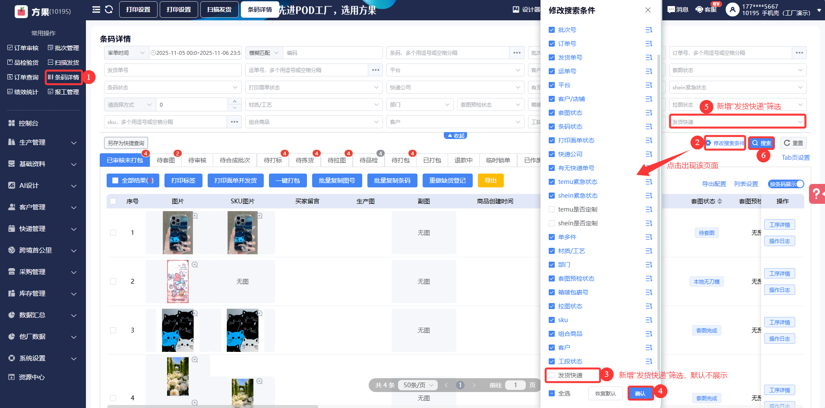This screenshot has height=408, width=825.
Task: Select the checkbox for table row 1
Action: click(113, 233)
